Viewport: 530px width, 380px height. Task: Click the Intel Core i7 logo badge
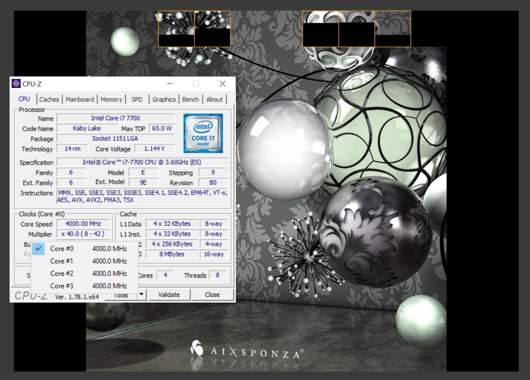click(203, 133)
